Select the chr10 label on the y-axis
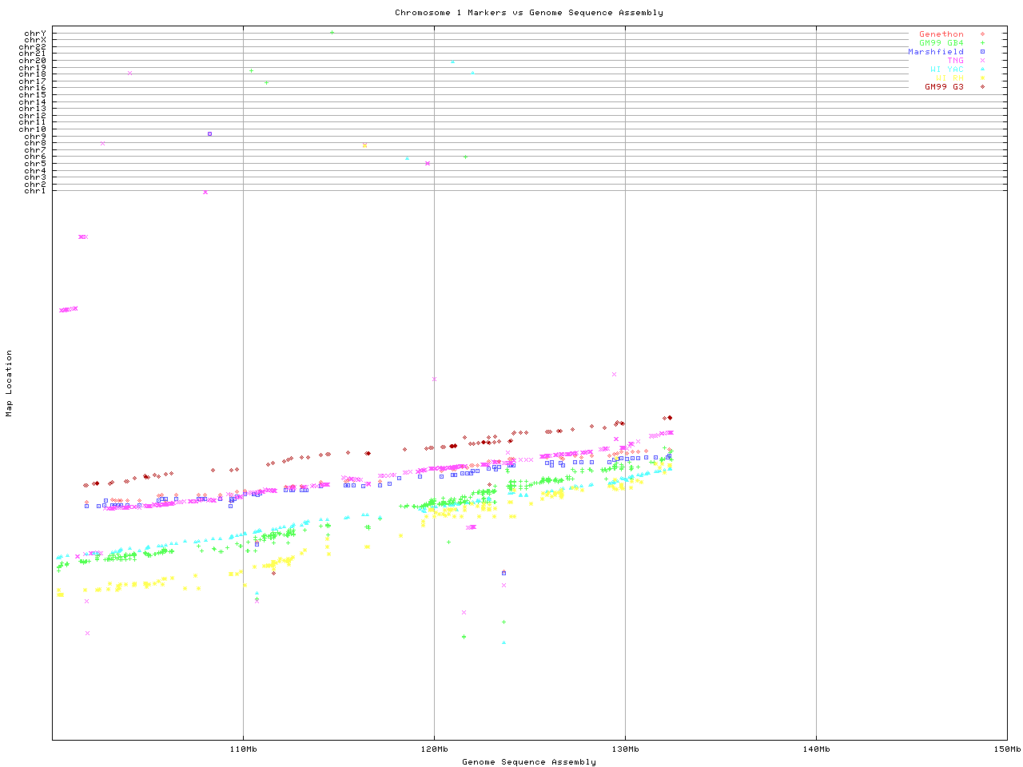This screenshot has width=1023, height=767. click(33, 129)
